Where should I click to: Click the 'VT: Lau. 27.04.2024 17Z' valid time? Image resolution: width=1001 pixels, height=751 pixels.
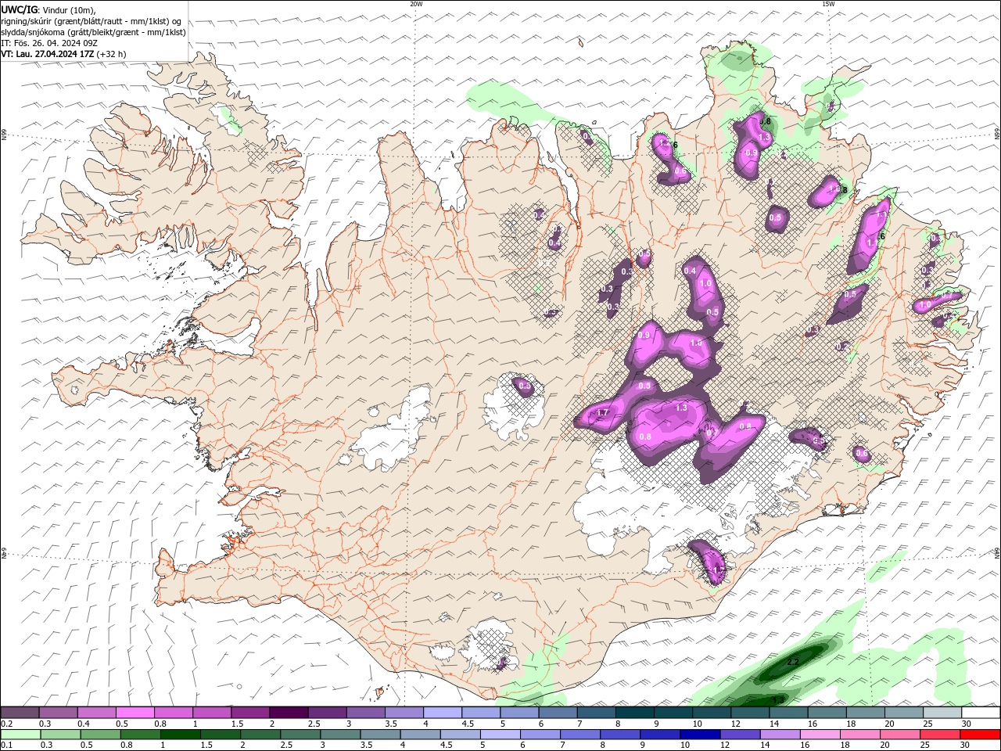tap(48, 54)
